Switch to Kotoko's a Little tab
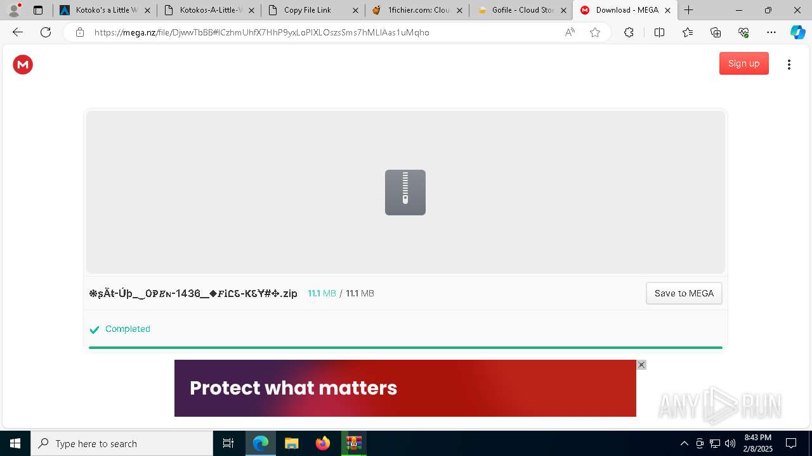Image resolution: width=812 pixels, height=456 pixels. (104, 10)
